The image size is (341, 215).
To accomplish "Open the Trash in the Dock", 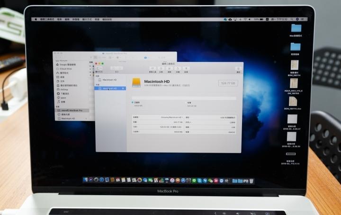I will tap(251, 181).
